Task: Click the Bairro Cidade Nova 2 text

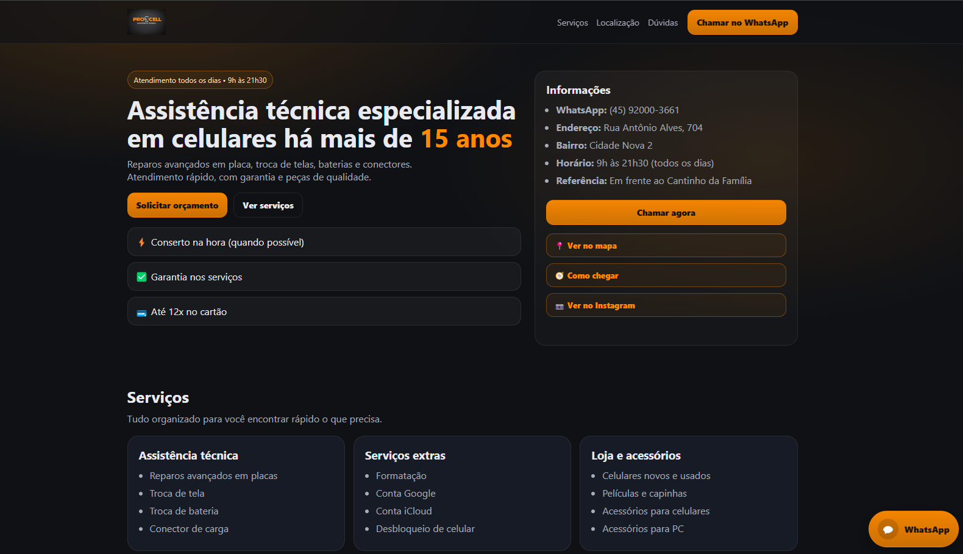Action: click(x=604, y=146)
